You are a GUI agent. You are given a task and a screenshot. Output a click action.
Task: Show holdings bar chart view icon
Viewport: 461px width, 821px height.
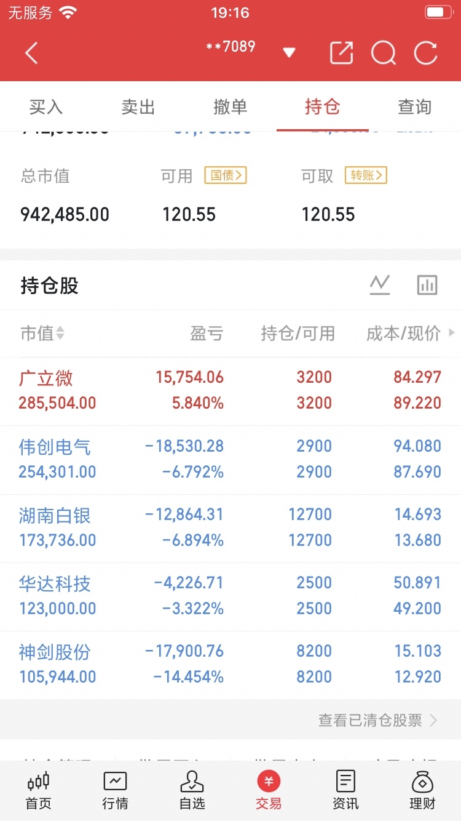[427, 285]
